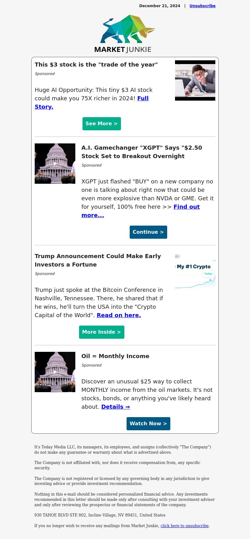
Task: Click the A.I. Gamechanger XGPT headline
Action: 142,152
